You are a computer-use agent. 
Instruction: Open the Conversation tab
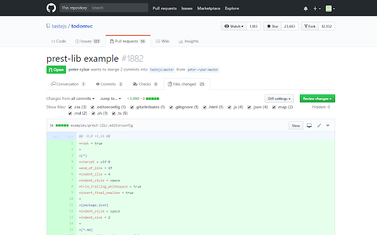[x=68, y=84]
